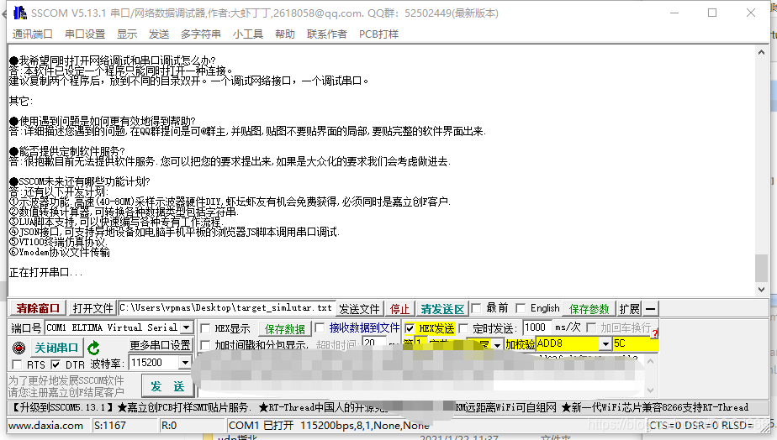777x440 pixels.
Task: Click the 1000 ms interval input field
Action: click(x=536, y=327)
